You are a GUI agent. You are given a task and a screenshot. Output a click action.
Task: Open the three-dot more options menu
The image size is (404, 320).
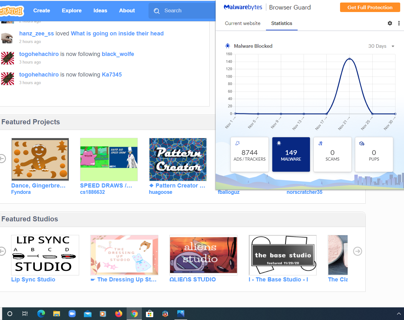pos(399,23)
